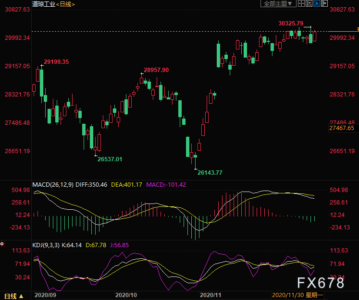Click the 2020/11/30 星期一 date label
Screen dimensions: 359x300
[x=297, y=295]
